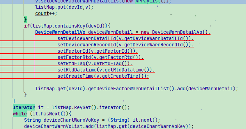
Task: Click the 'setFactorId(v.getFactorId()).' line
Action: tap(98, 51)
